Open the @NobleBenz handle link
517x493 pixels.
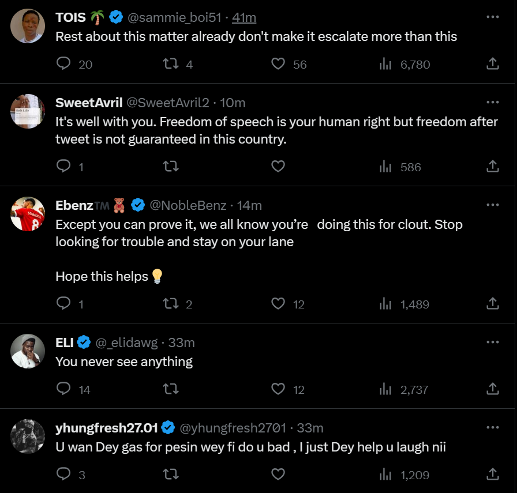click(188, 205)
